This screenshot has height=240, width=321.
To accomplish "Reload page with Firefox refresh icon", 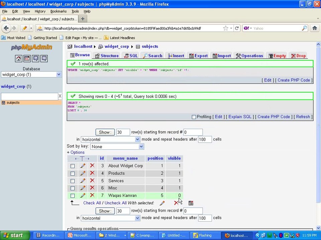I will point(237,28).
